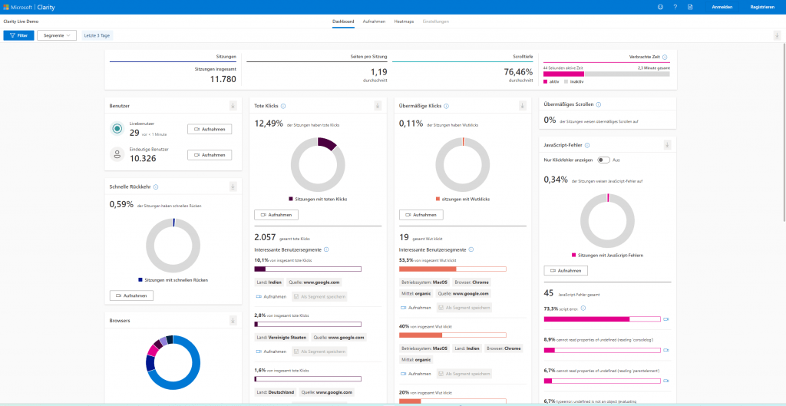The image size is (786, 406).
Task: Click the aktiv legend pink swatch
Action: (x=546, y=81)
